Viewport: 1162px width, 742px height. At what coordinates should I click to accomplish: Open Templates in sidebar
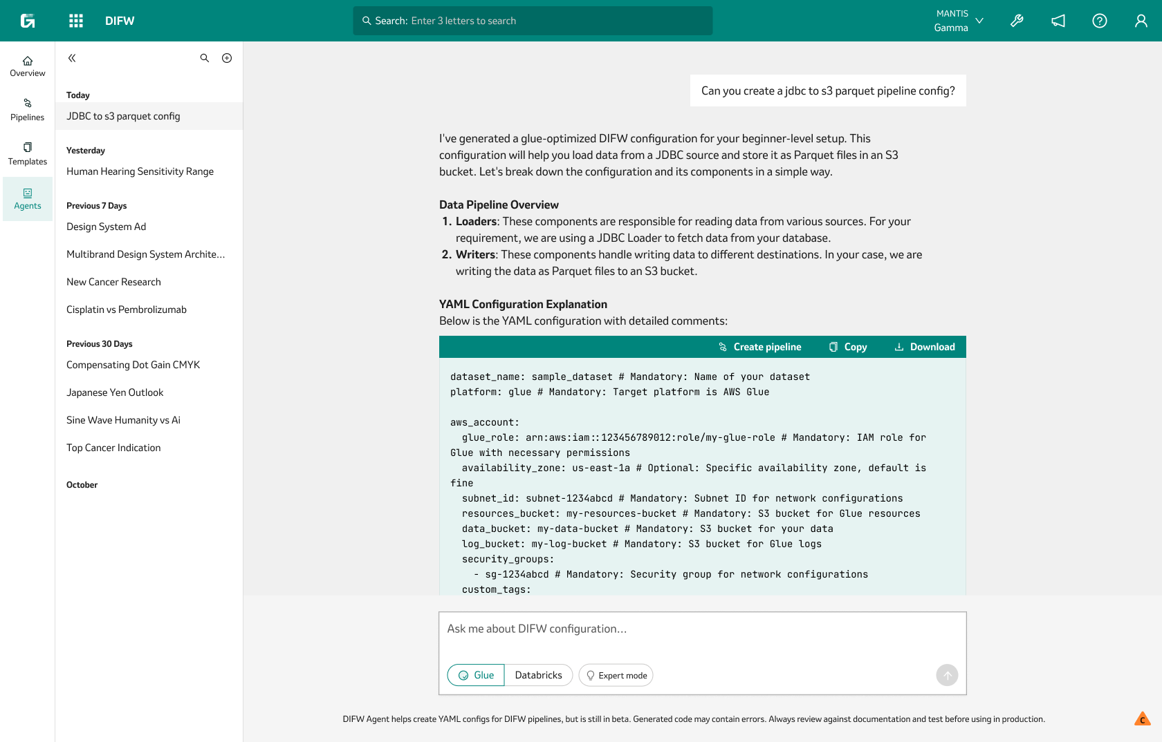coord(28,155)
